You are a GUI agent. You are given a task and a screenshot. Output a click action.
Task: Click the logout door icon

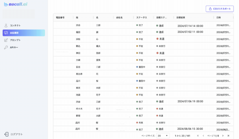tap(6, 134)
